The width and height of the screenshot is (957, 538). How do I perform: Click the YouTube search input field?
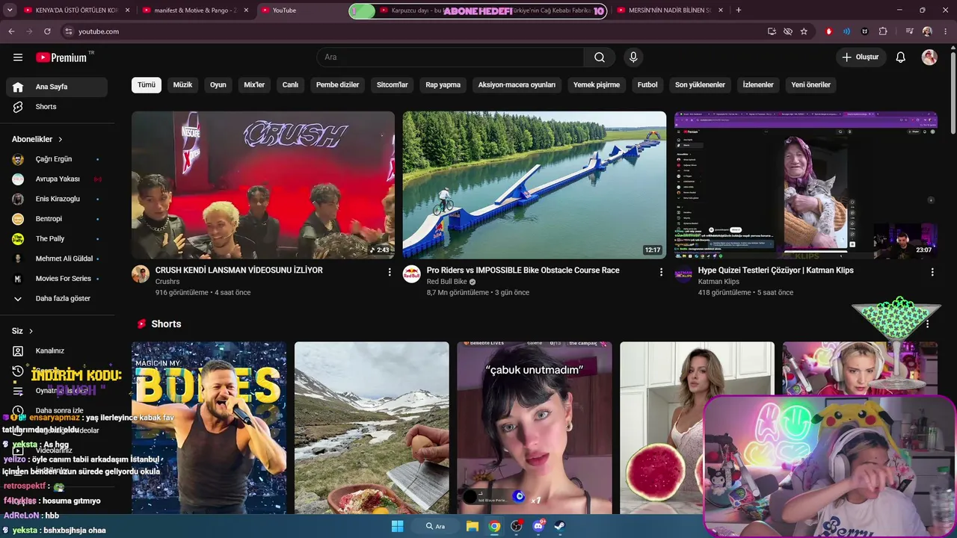coord(451,58)
